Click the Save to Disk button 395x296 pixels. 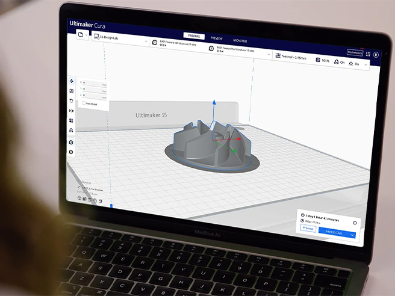(x=333, y=232)
